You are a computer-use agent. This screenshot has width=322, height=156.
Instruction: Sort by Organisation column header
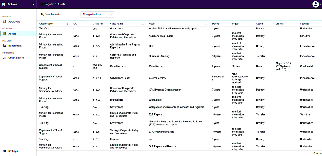click(46, 24)
